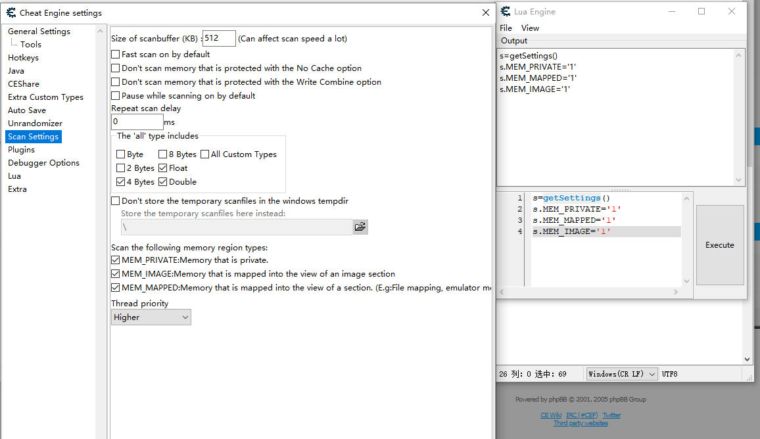Click the Execute button
The width and height of the screenshot is (760, 439).
pos(719,244)
